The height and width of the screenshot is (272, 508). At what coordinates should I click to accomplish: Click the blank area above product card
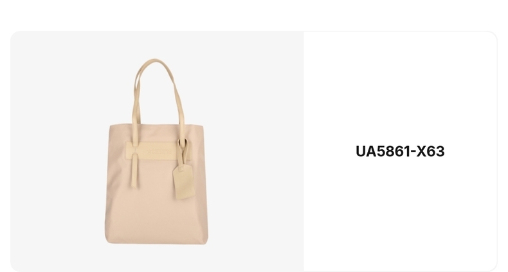[x=254, y=15]
